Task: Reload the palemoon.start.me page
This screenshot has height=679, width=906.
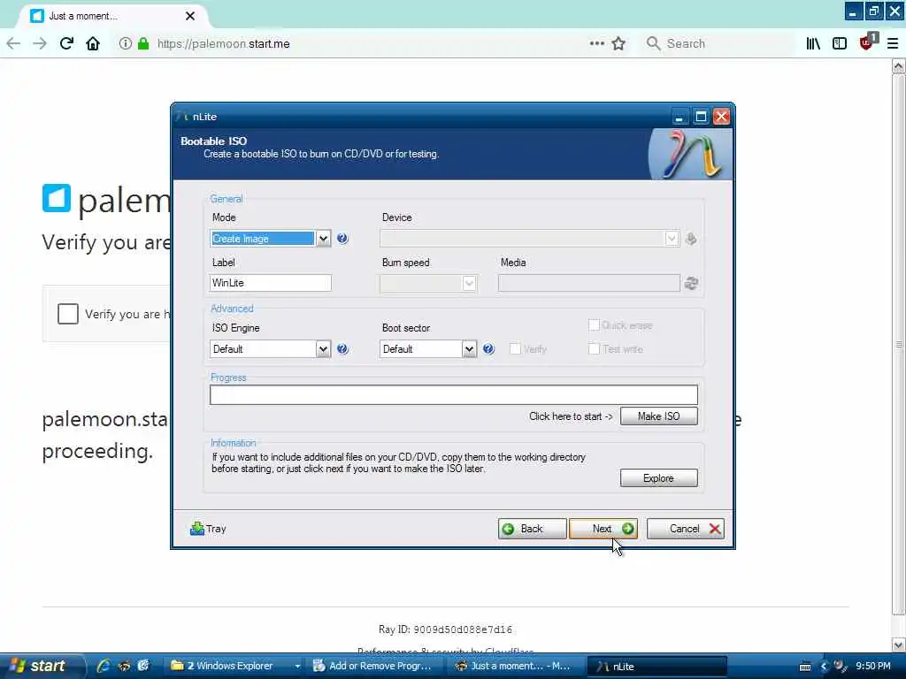Action: coord(66,43)
